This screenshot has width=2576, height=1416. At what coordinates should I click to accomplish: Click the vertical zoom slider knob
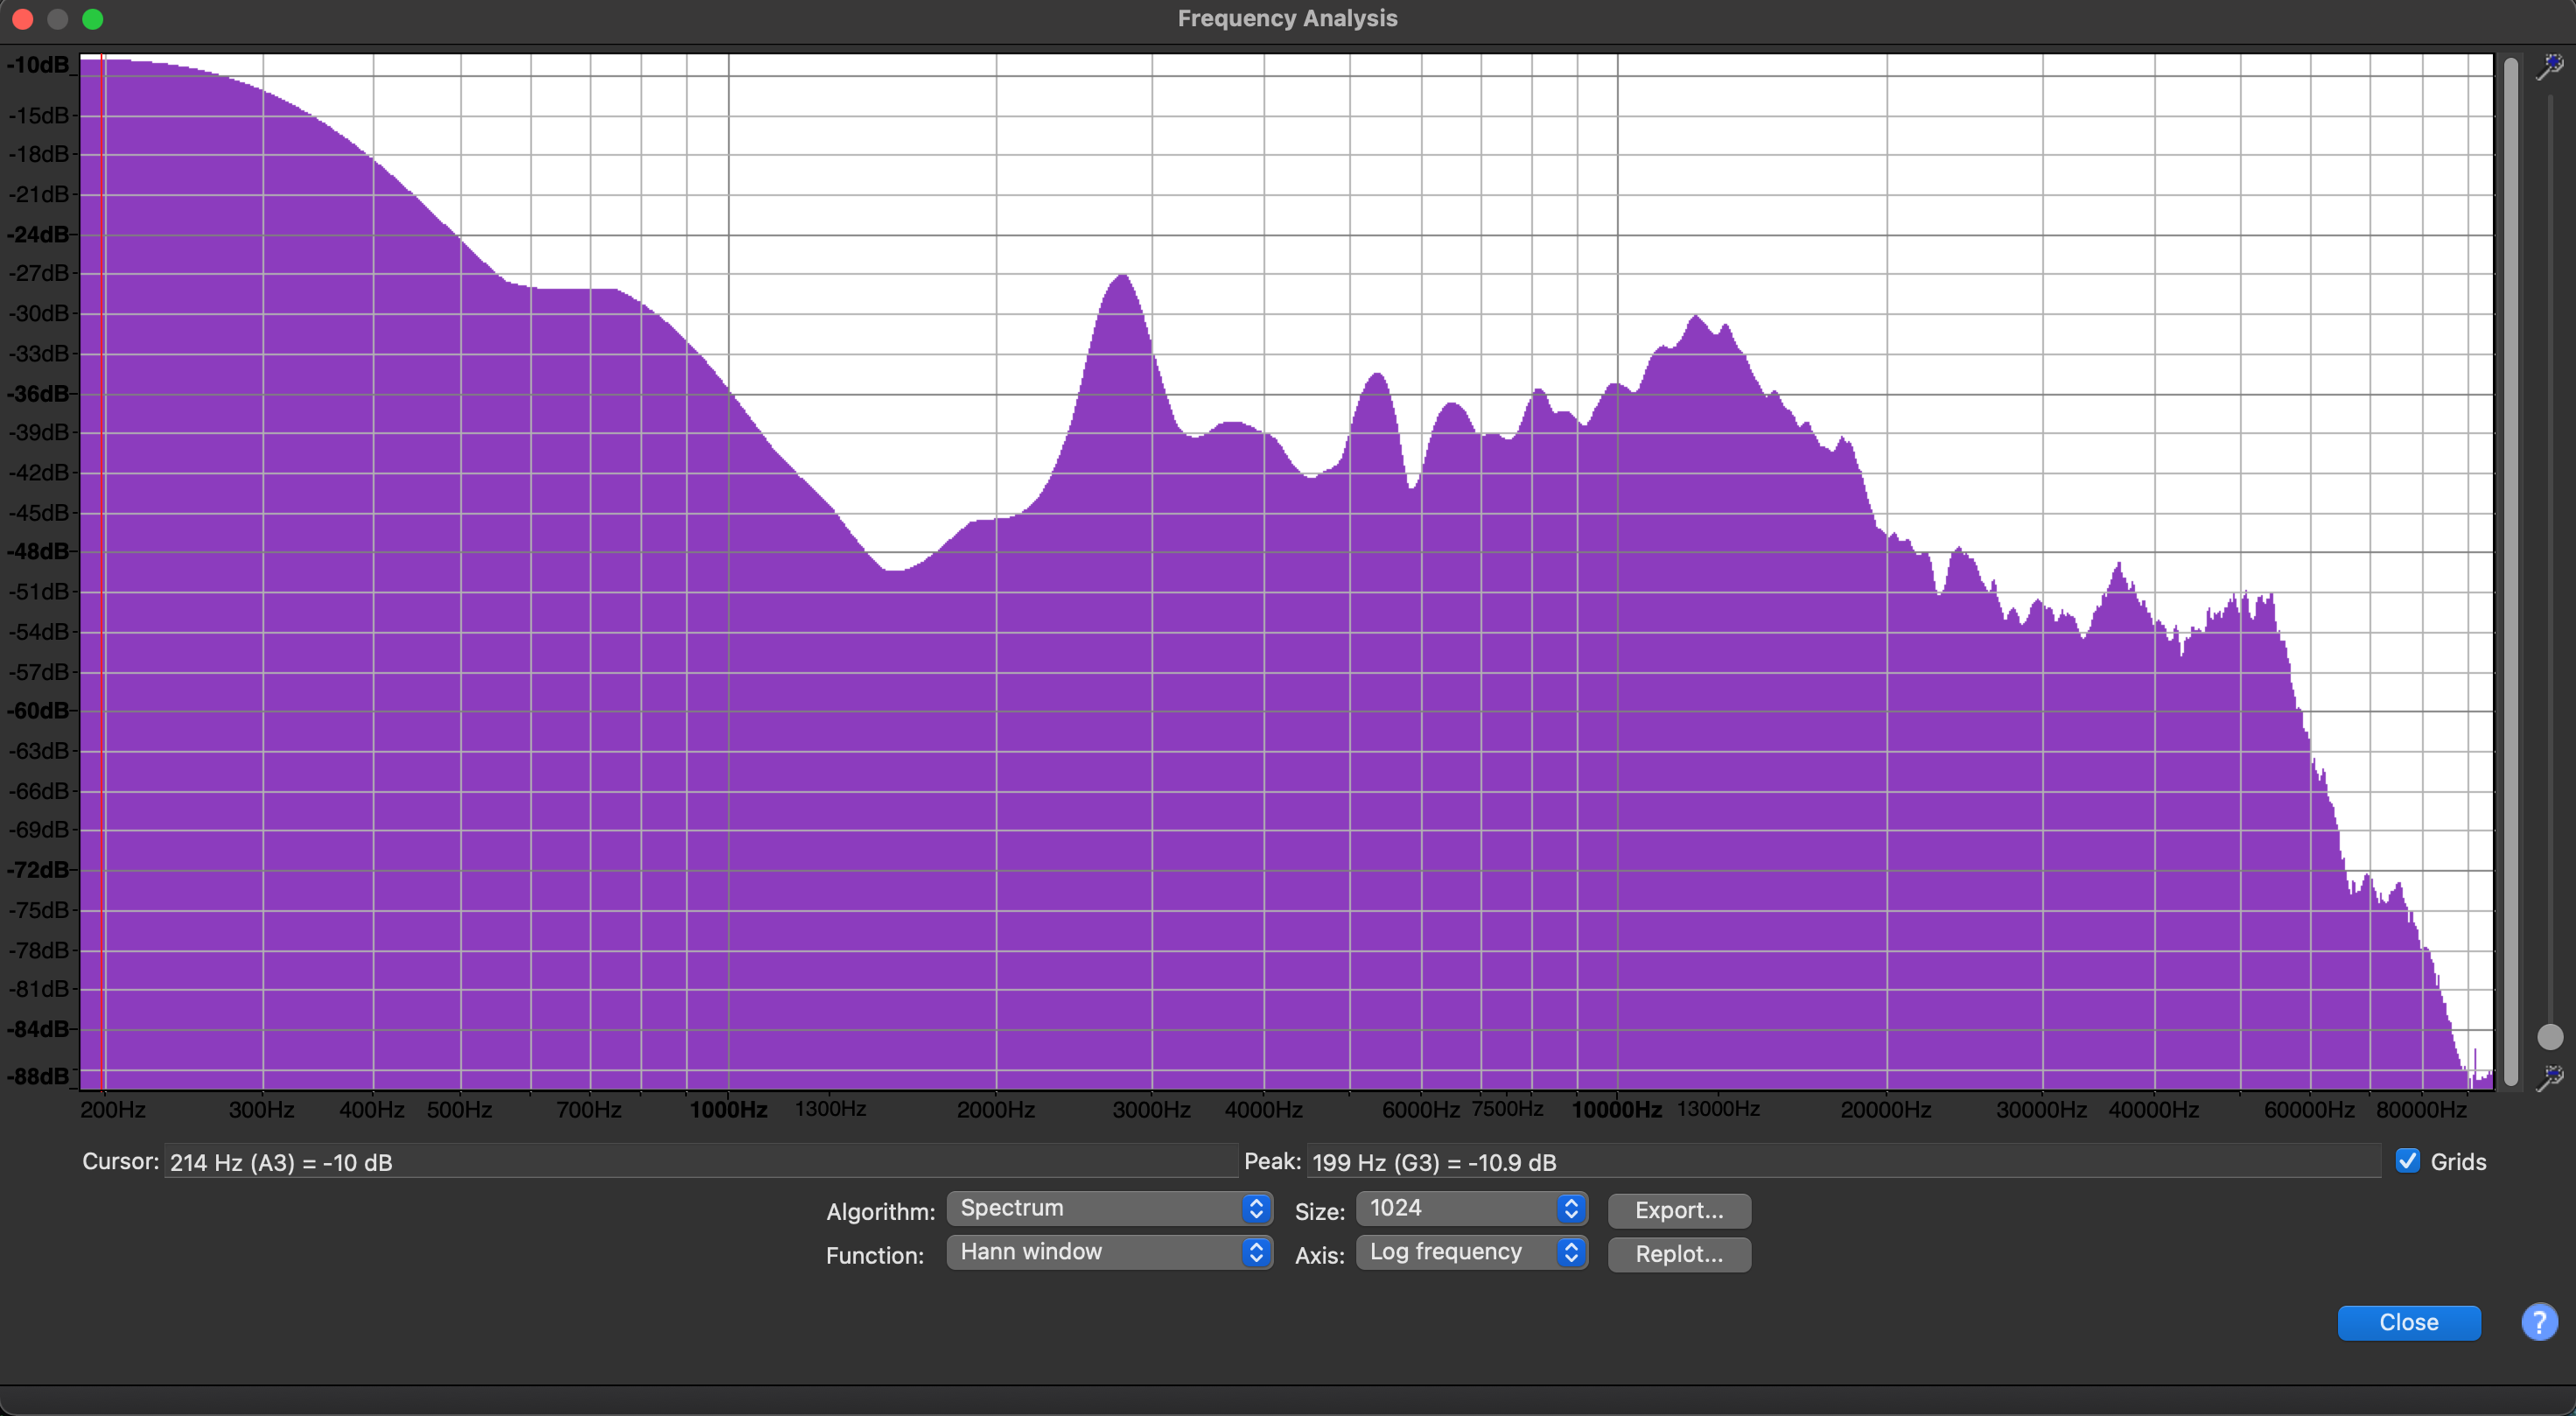pyautogui.click(x=2550, y=1036)
